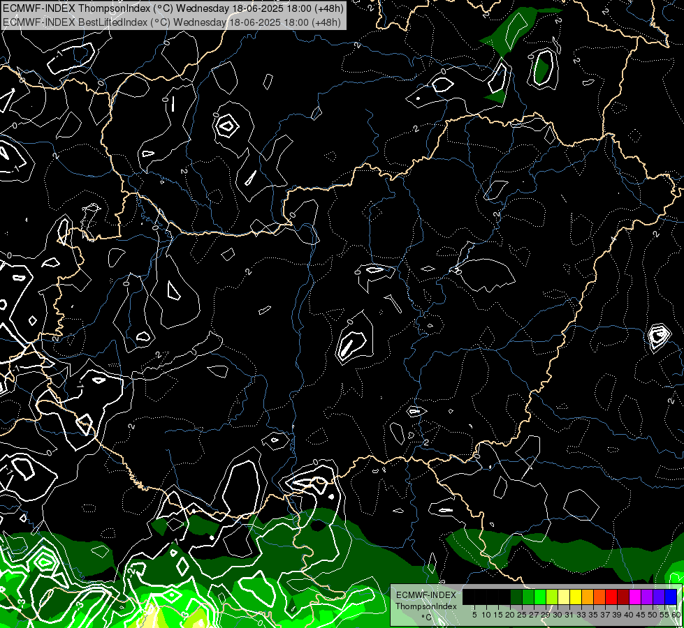Click the legend scale value 40

click(629, 615)
